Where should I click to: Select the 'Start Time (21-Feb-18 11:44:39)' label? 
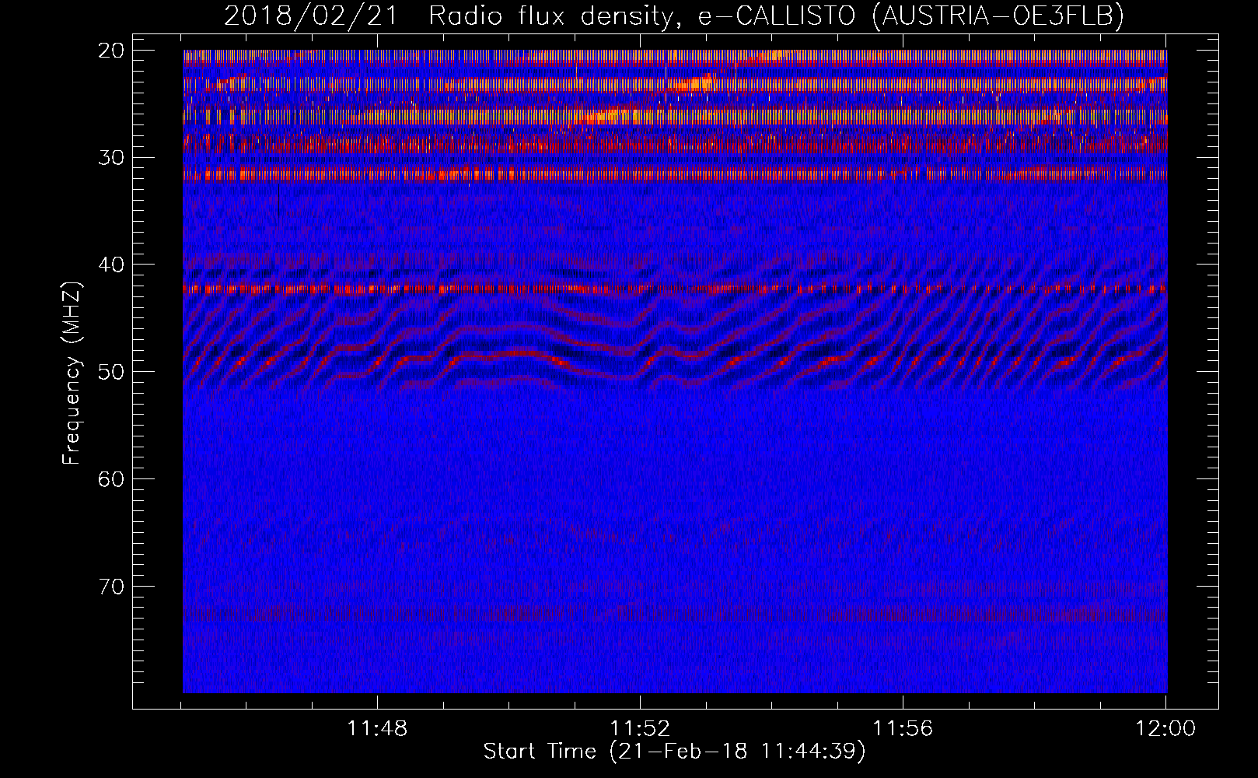pyautogui.click(x=674, y=752)
